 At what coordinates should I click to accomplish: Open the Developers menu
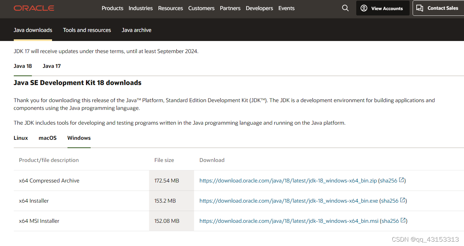[260, 8]
